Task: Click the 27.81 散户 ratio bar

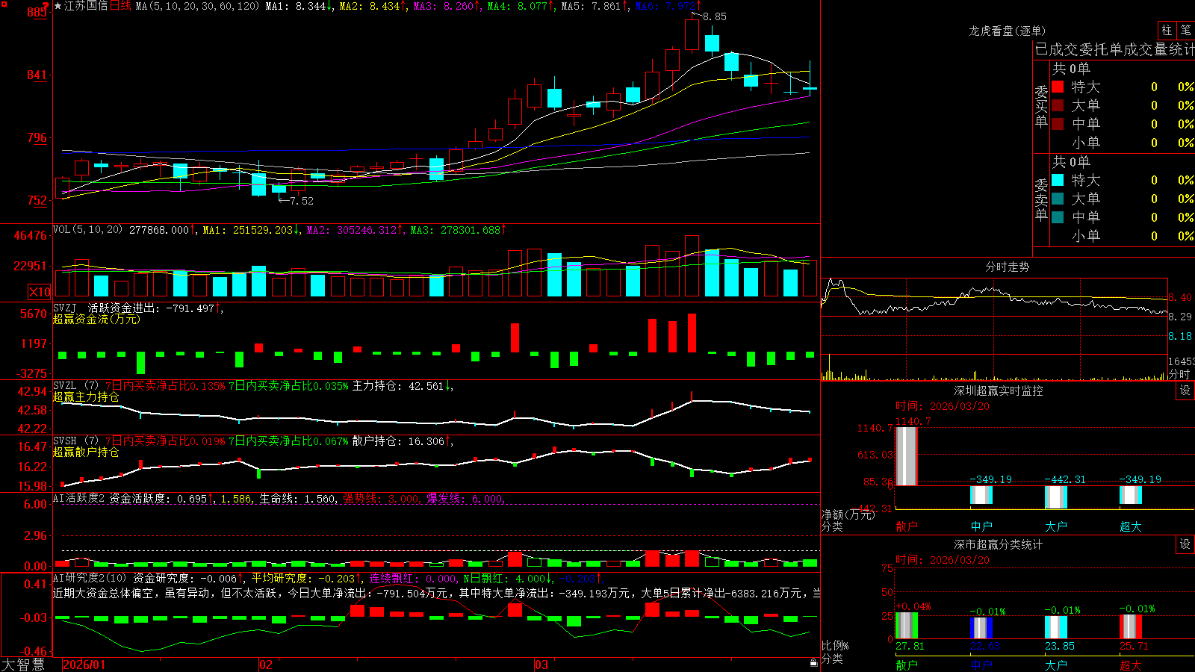Action: (x=907, y=626)
